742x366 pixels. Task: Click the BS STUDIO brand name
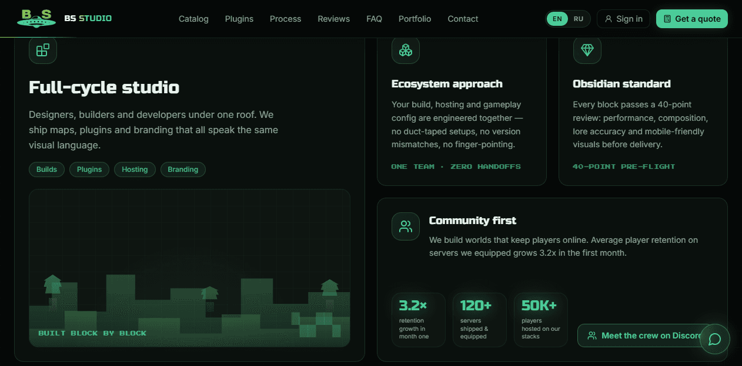click(x=88, y=18)
